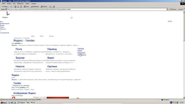
Task: Open the Дата filter dropdown
Action: [x=33, y=36]
